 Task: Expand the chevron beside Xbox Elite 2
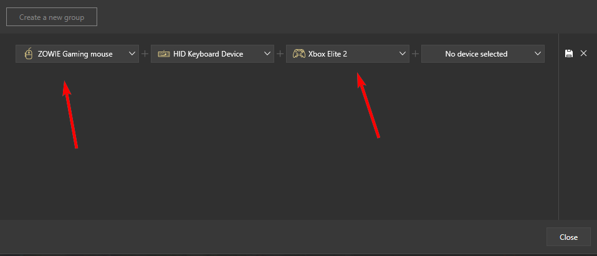403,53
